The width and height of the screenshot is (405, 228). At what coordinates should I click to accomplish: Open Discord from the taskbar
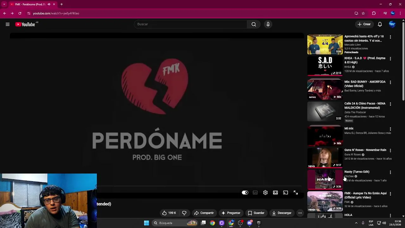(250, 223)
